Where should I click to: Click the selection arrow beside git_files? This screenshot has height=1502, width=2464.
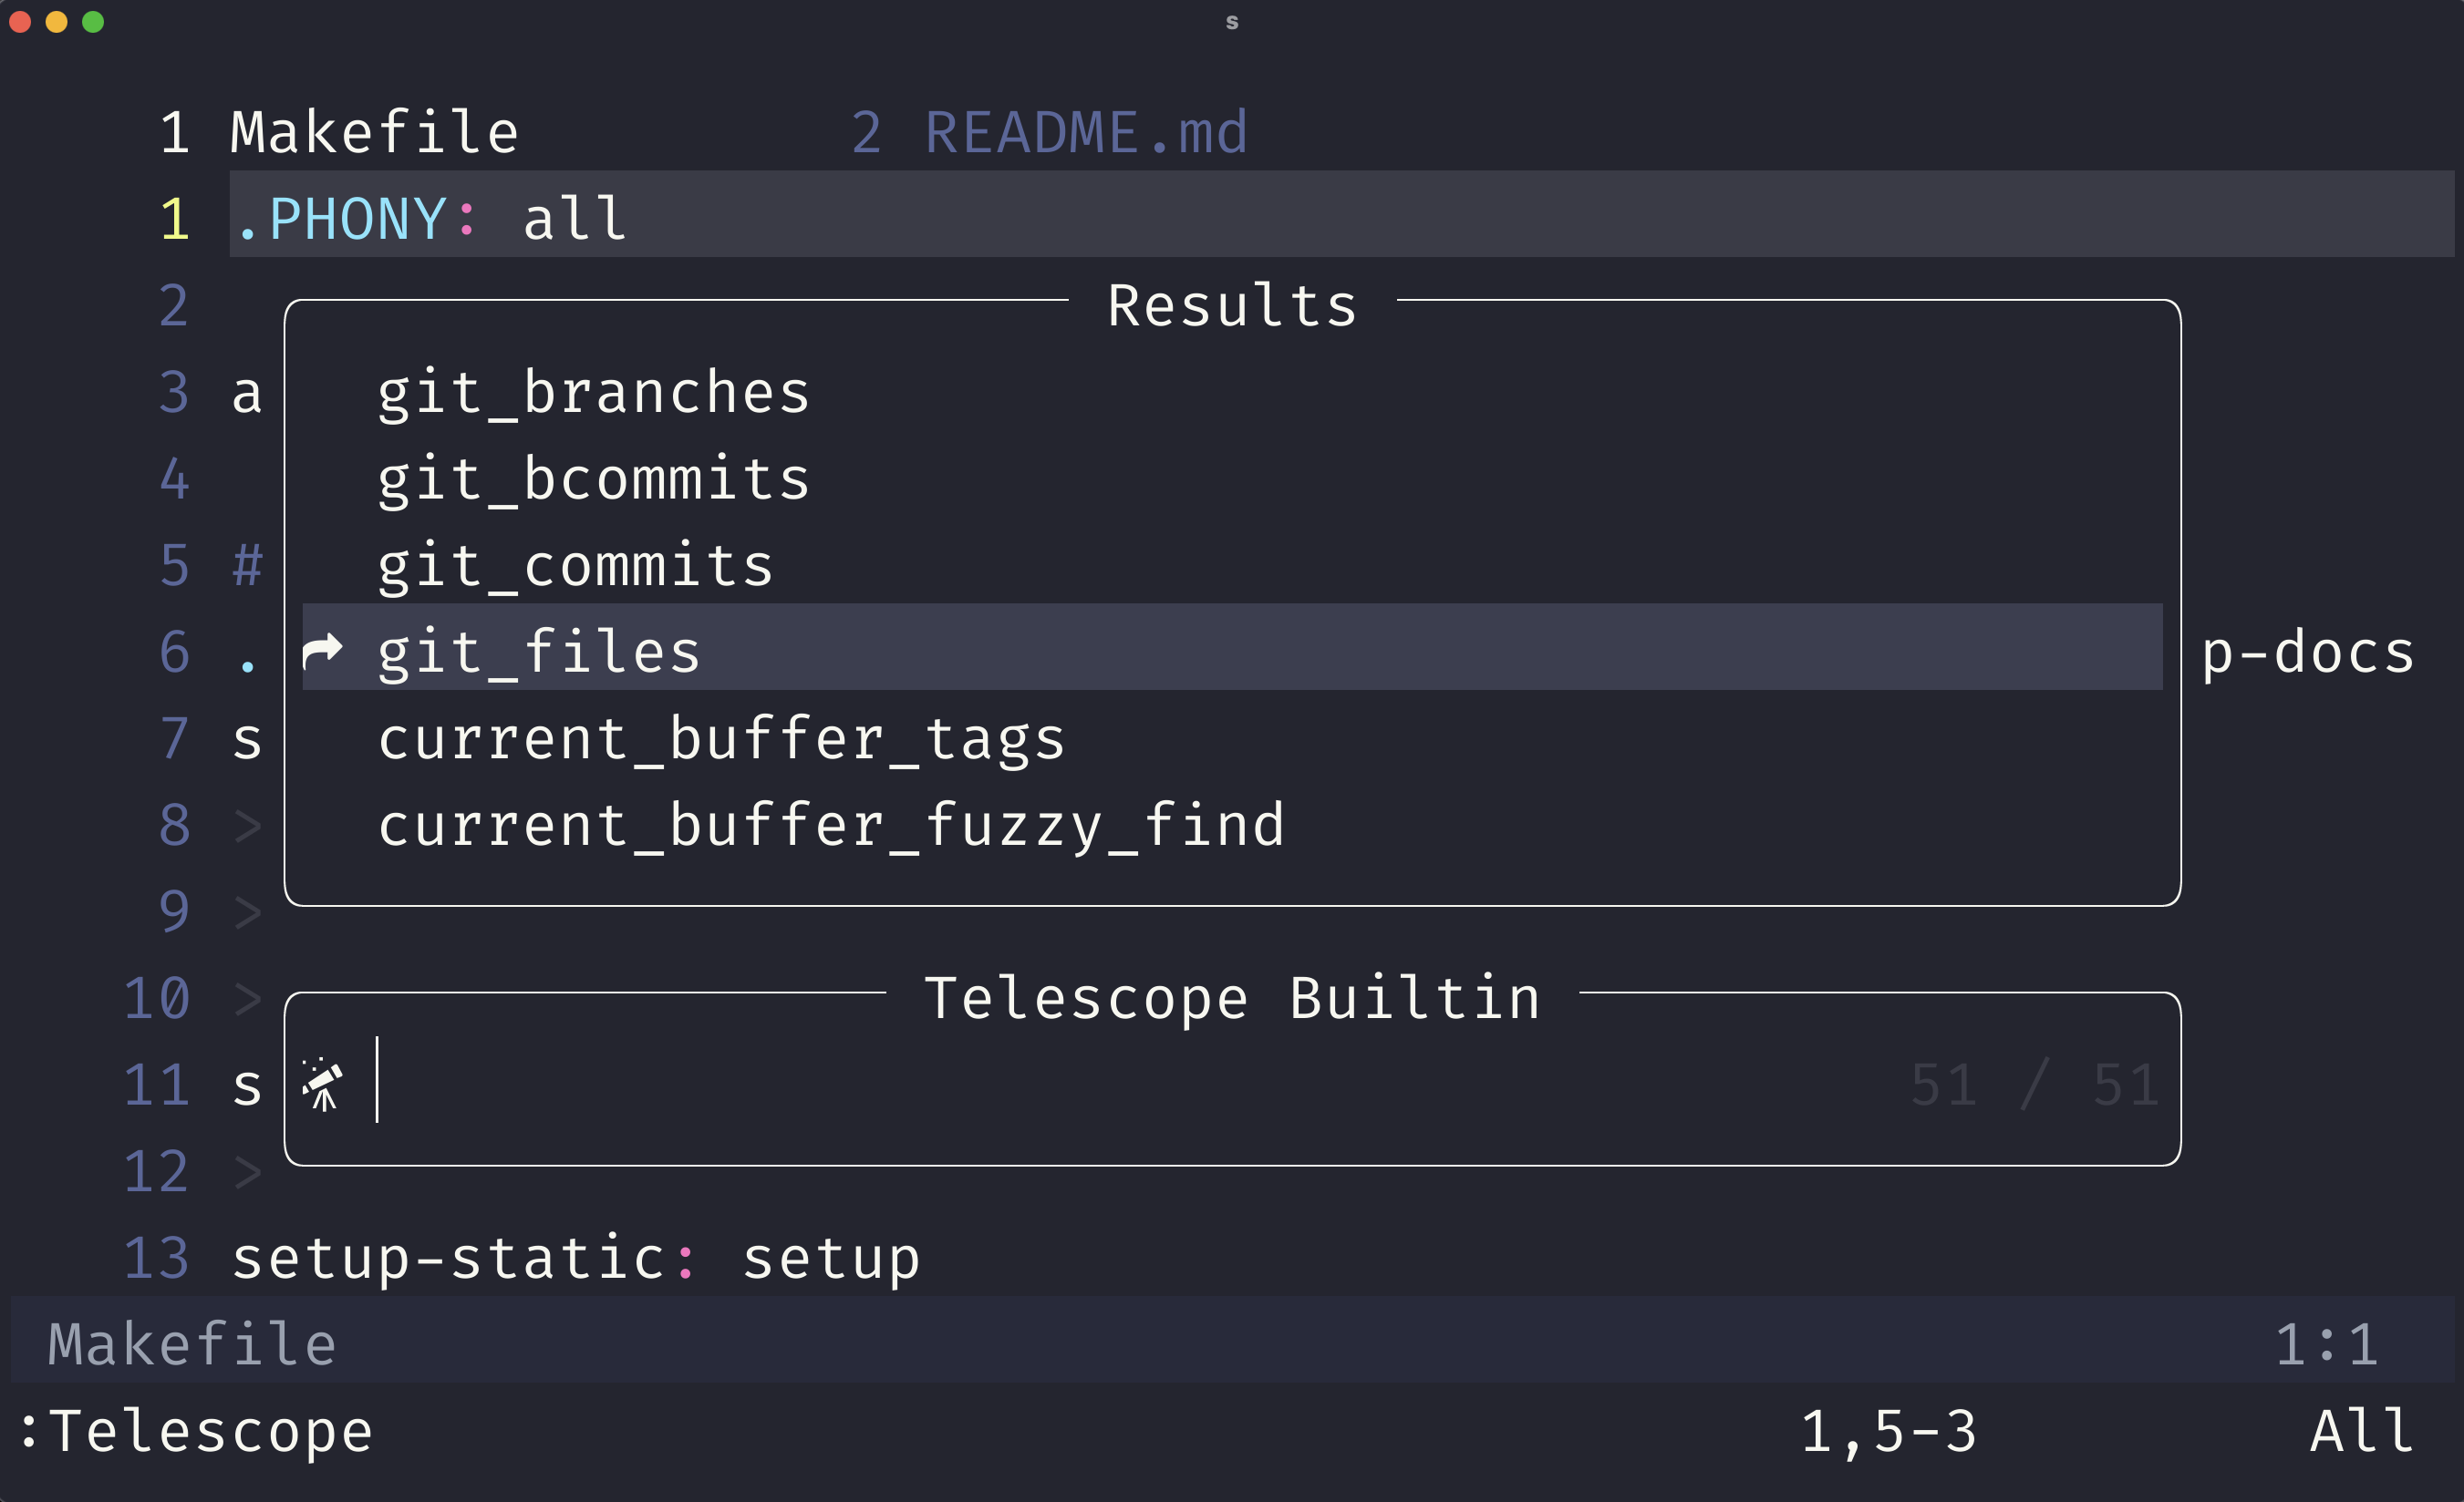pos(322,651)
